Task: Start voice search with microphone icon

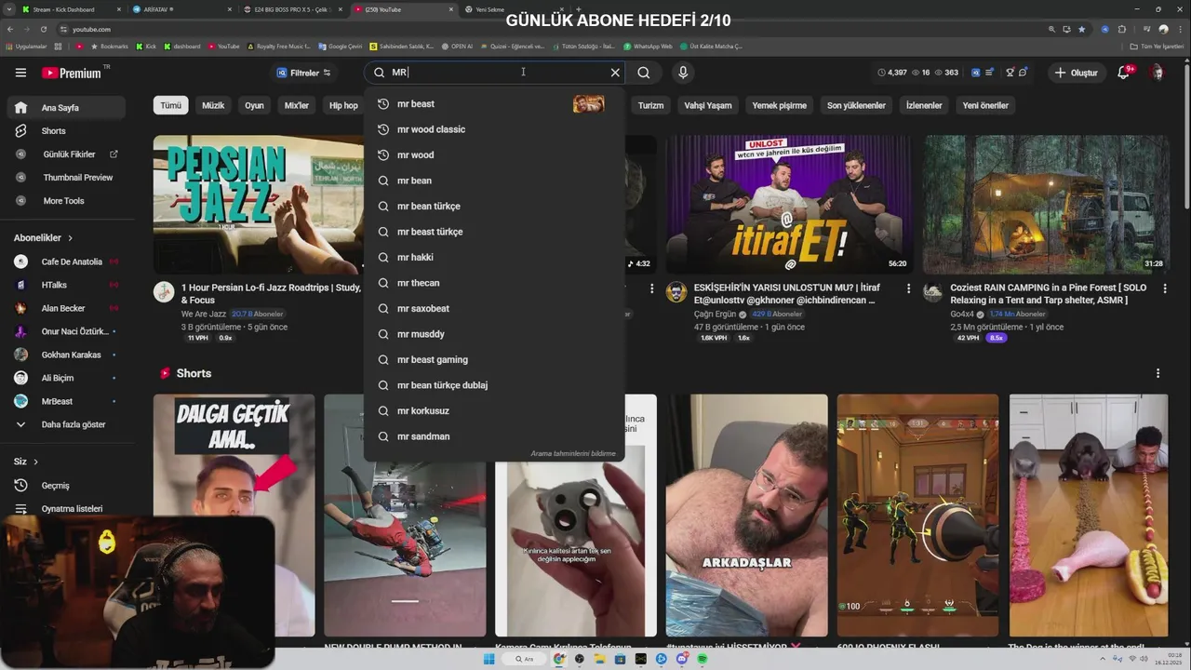Action: click(x=683, y=73)
